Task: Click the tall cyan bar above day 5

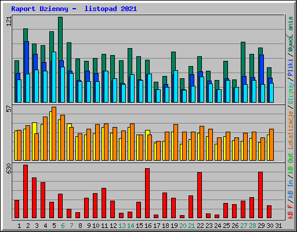Action: (54, 77)
